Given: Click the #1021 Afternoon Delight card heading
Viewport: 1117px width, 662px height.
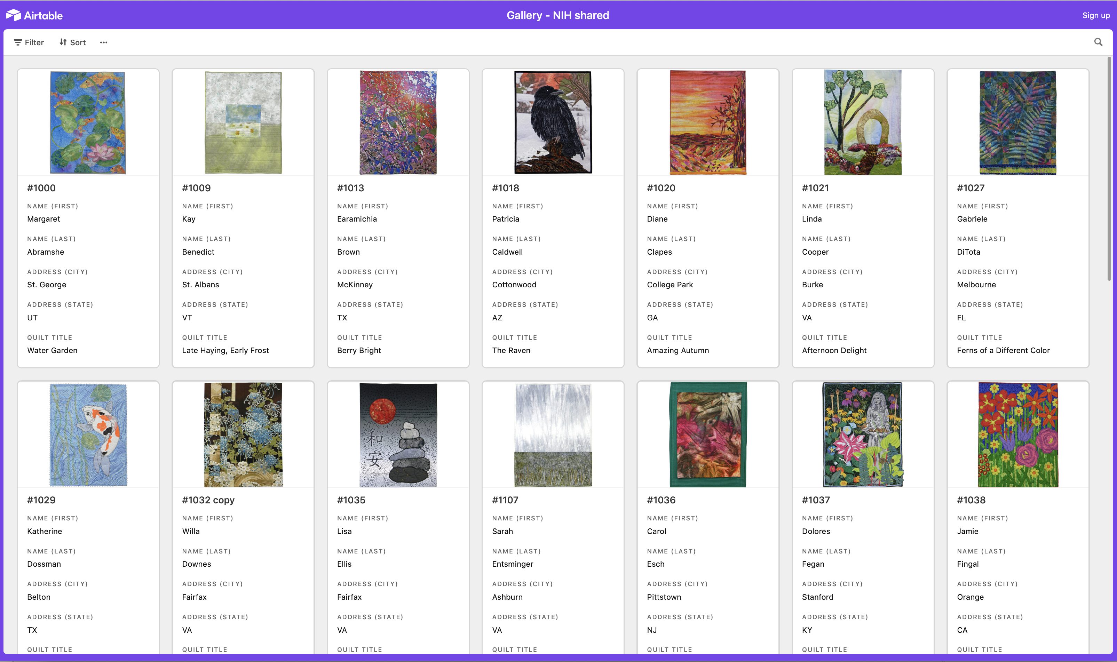Looking at the screenshot, I should pyautogui.click(x=815, y=188).
